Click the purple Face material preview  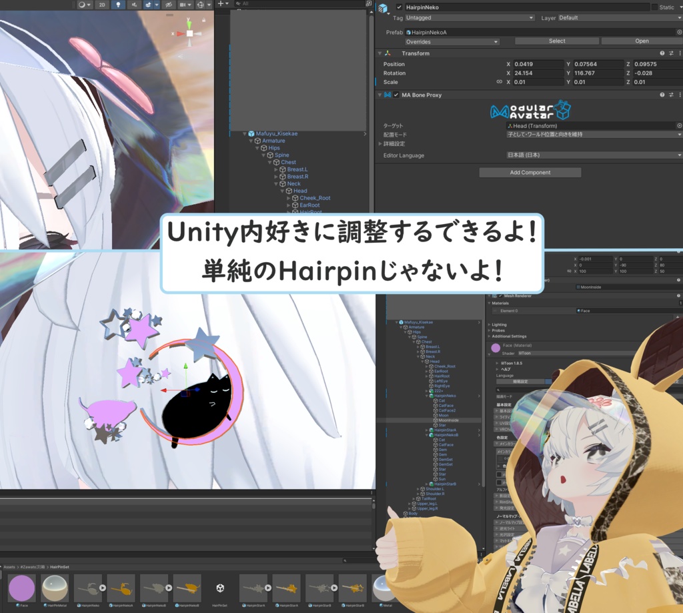(x=496, y=348)
